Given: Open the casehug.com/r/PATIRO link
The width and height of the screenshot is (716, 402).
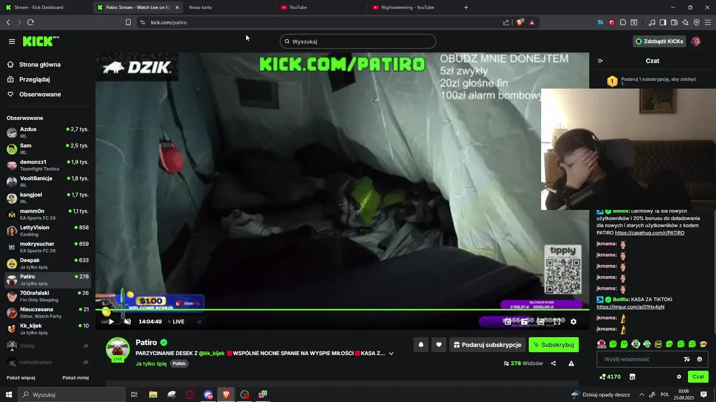Looking at the screenshot, I should click(x=649, y=233).
